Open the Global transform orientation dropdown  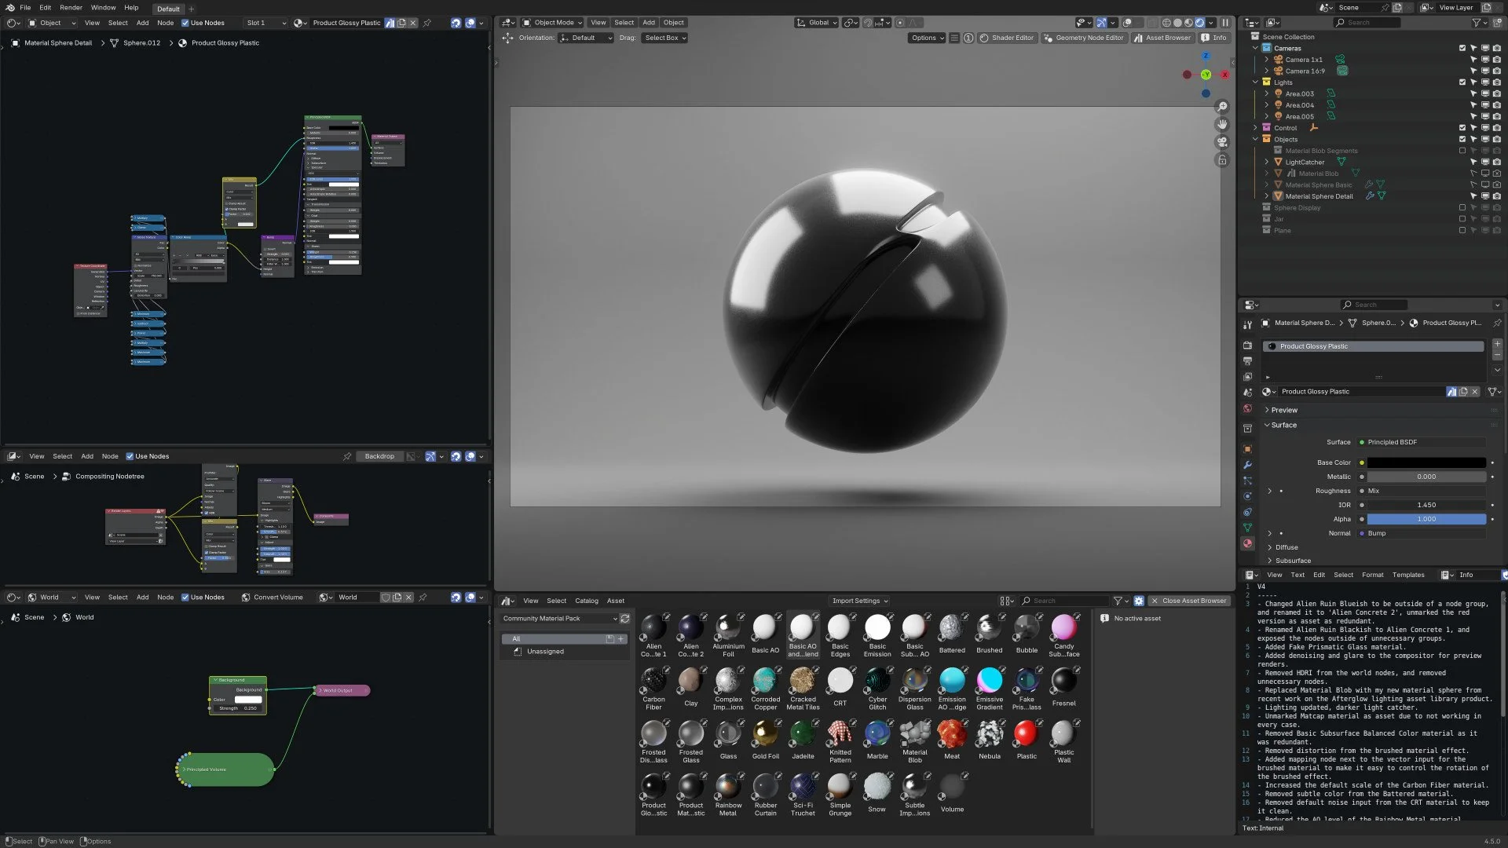(x=817, y=23)
